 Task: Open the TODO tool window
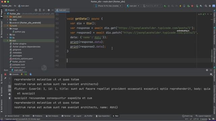point(26,116)
